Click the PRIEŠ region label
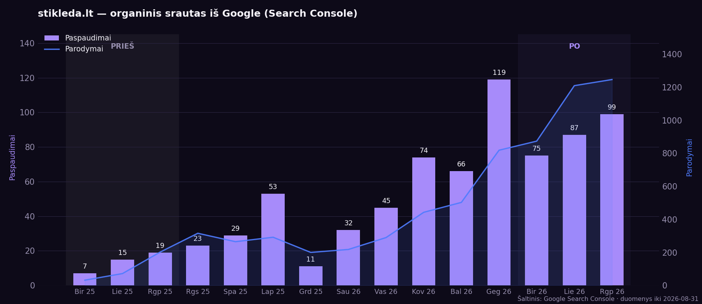Screen dimensions: 702x304 click(x=122, y=46)
